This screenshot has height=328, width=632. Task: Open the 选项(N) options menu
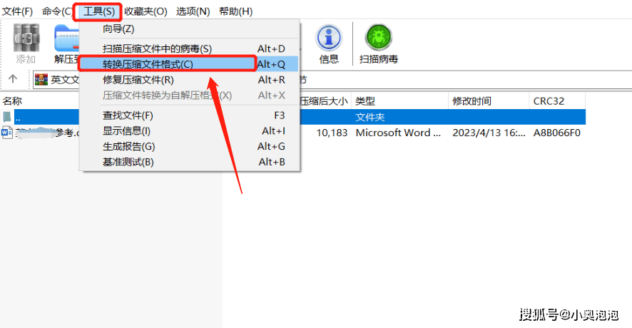(193, 11)
